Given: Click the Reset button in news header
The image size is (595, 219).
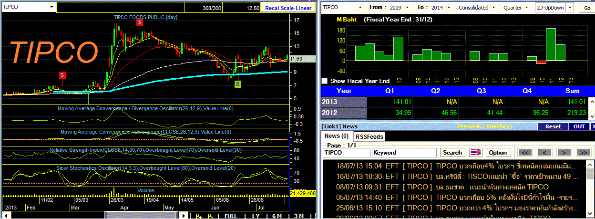Looking at the screenshot, I should click(553, 126).
